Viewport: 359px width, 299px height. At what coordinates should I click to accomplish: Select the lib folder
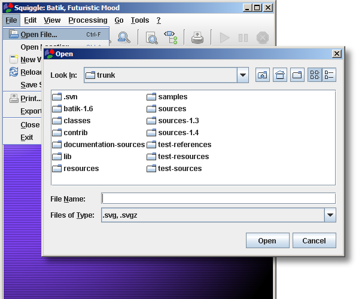coord(62,157)
